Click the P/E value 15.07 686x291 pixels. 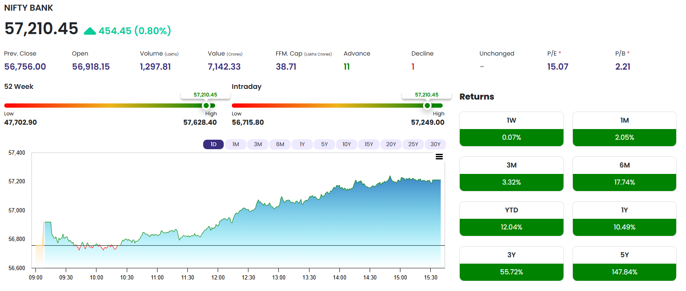pyautogui.click(x=558, y=67)
